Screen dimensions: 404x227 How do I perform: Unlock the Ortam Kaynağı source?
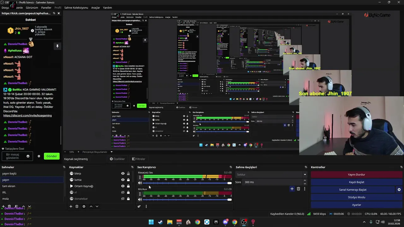pyautogui.click(x=128, y=186)
